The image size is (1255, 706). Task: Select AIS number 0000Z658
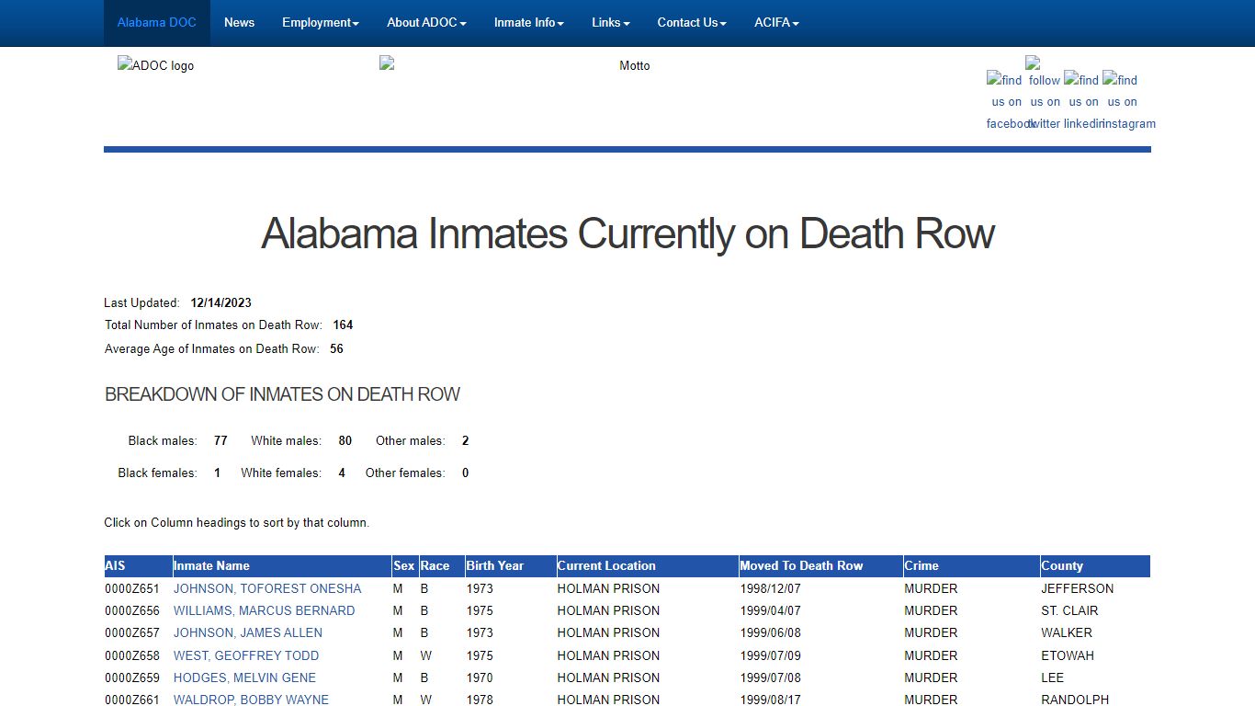click(x=132, y=655)
